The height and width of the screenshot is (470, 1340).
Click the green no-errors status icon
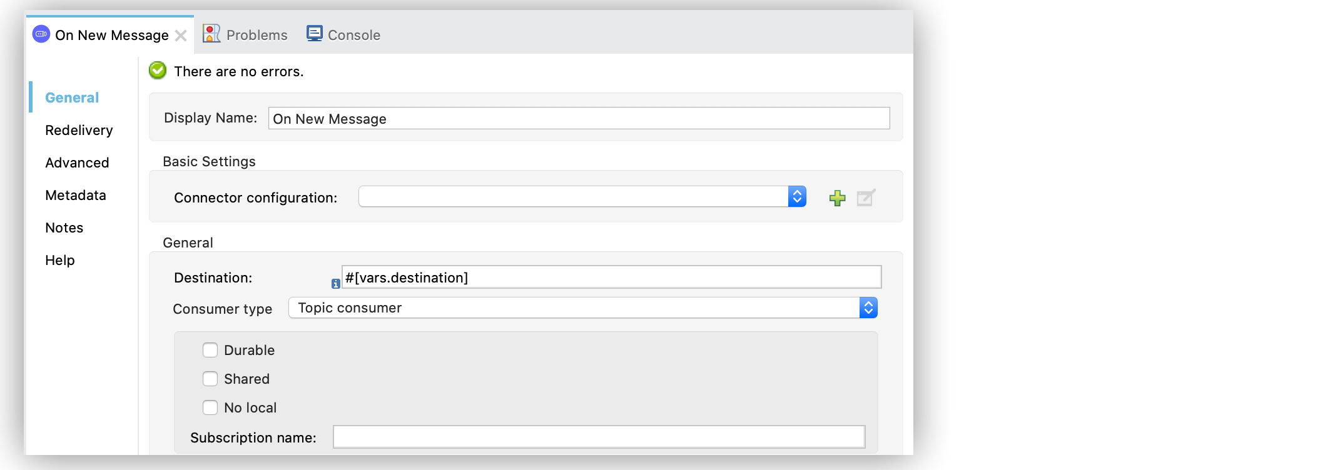point(157,70)
